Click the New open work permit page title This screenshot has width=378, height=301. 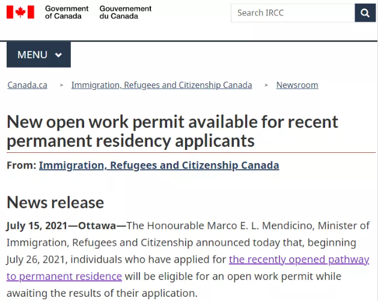172,131
